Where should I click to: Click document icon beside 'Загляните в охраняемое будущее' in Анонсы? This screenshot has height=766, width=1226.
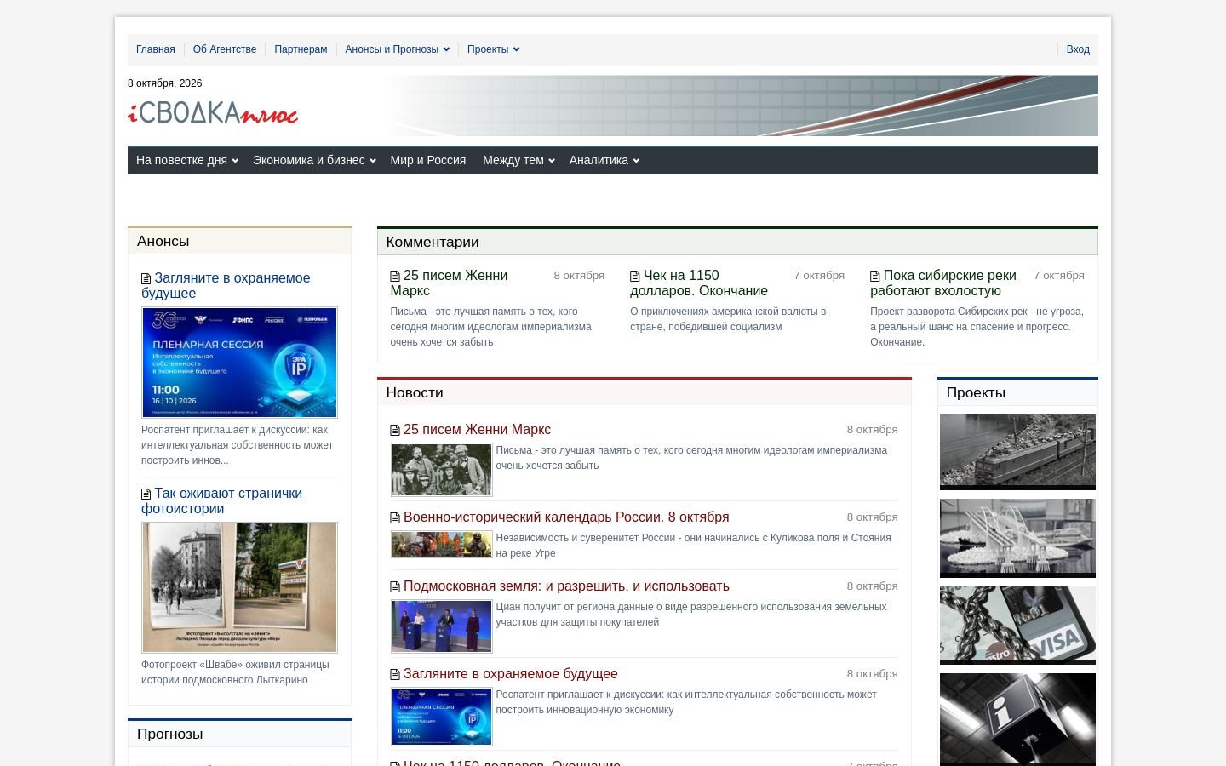coord(146,278)
